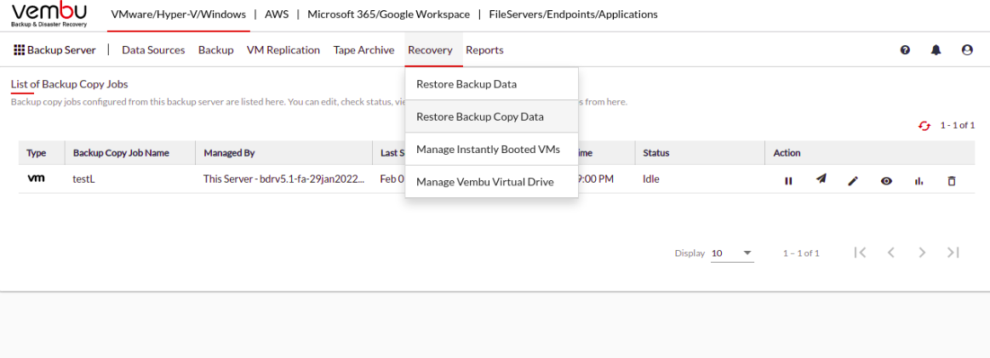Suspend the testL backup copy job
Viewport: 990px width, 358px height.
(788, 181)
